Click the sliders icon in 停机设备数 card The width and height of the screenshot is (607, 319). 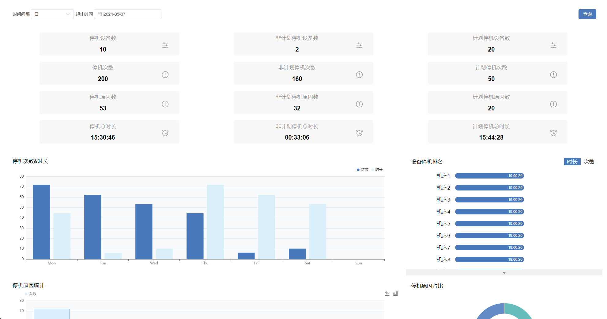(165, 45)
